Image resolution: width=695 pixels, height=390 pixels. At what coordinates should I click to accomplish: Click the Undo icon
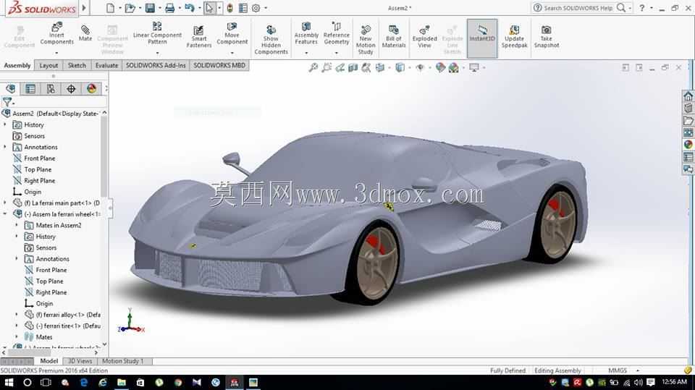pos(189,8)
